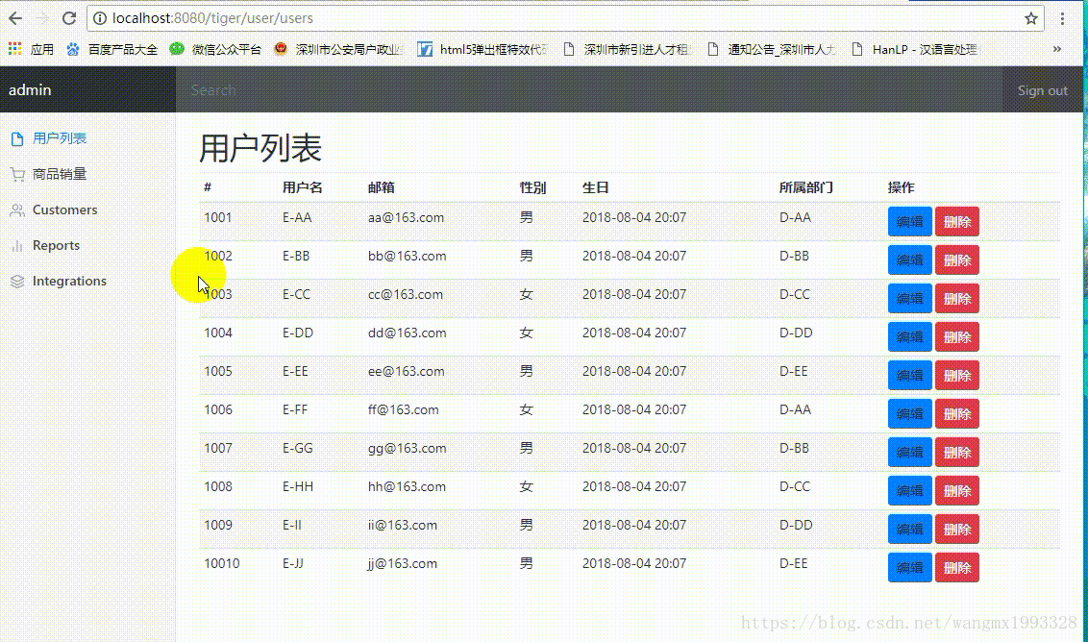This screenshot has width=1088, height=642.
Task: Edit user 1006 with the 编辑 button
Action: [909, 413]
